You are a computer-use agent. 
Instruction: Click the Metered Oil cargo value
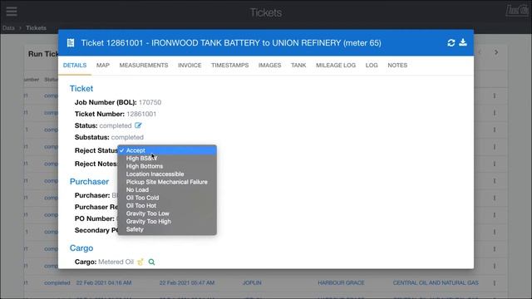point(116,262)
